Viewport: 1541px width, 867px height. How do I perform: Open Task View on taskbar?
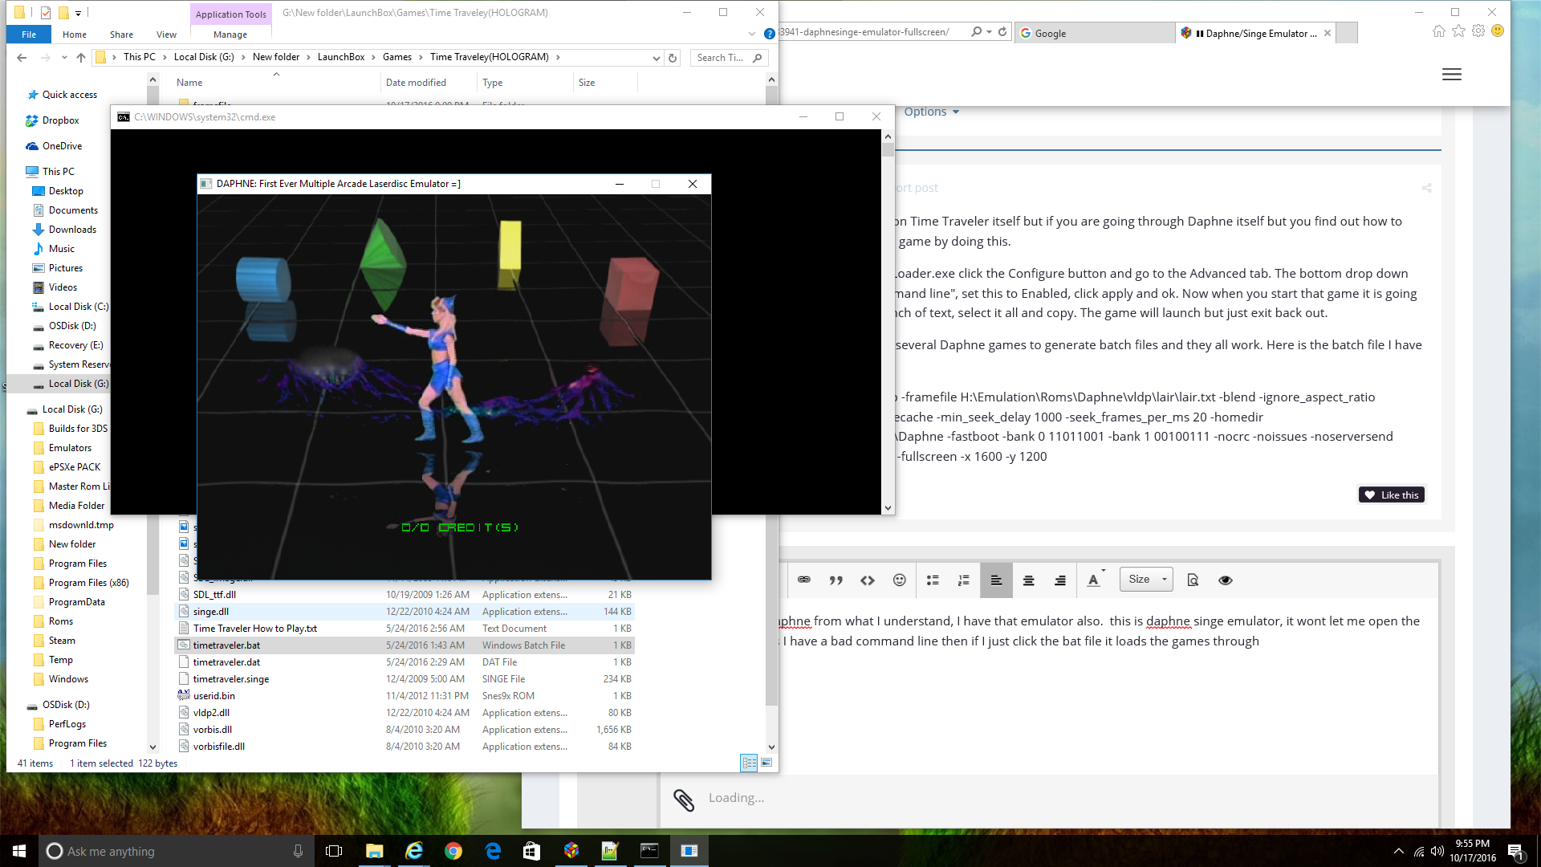(334, 851)
